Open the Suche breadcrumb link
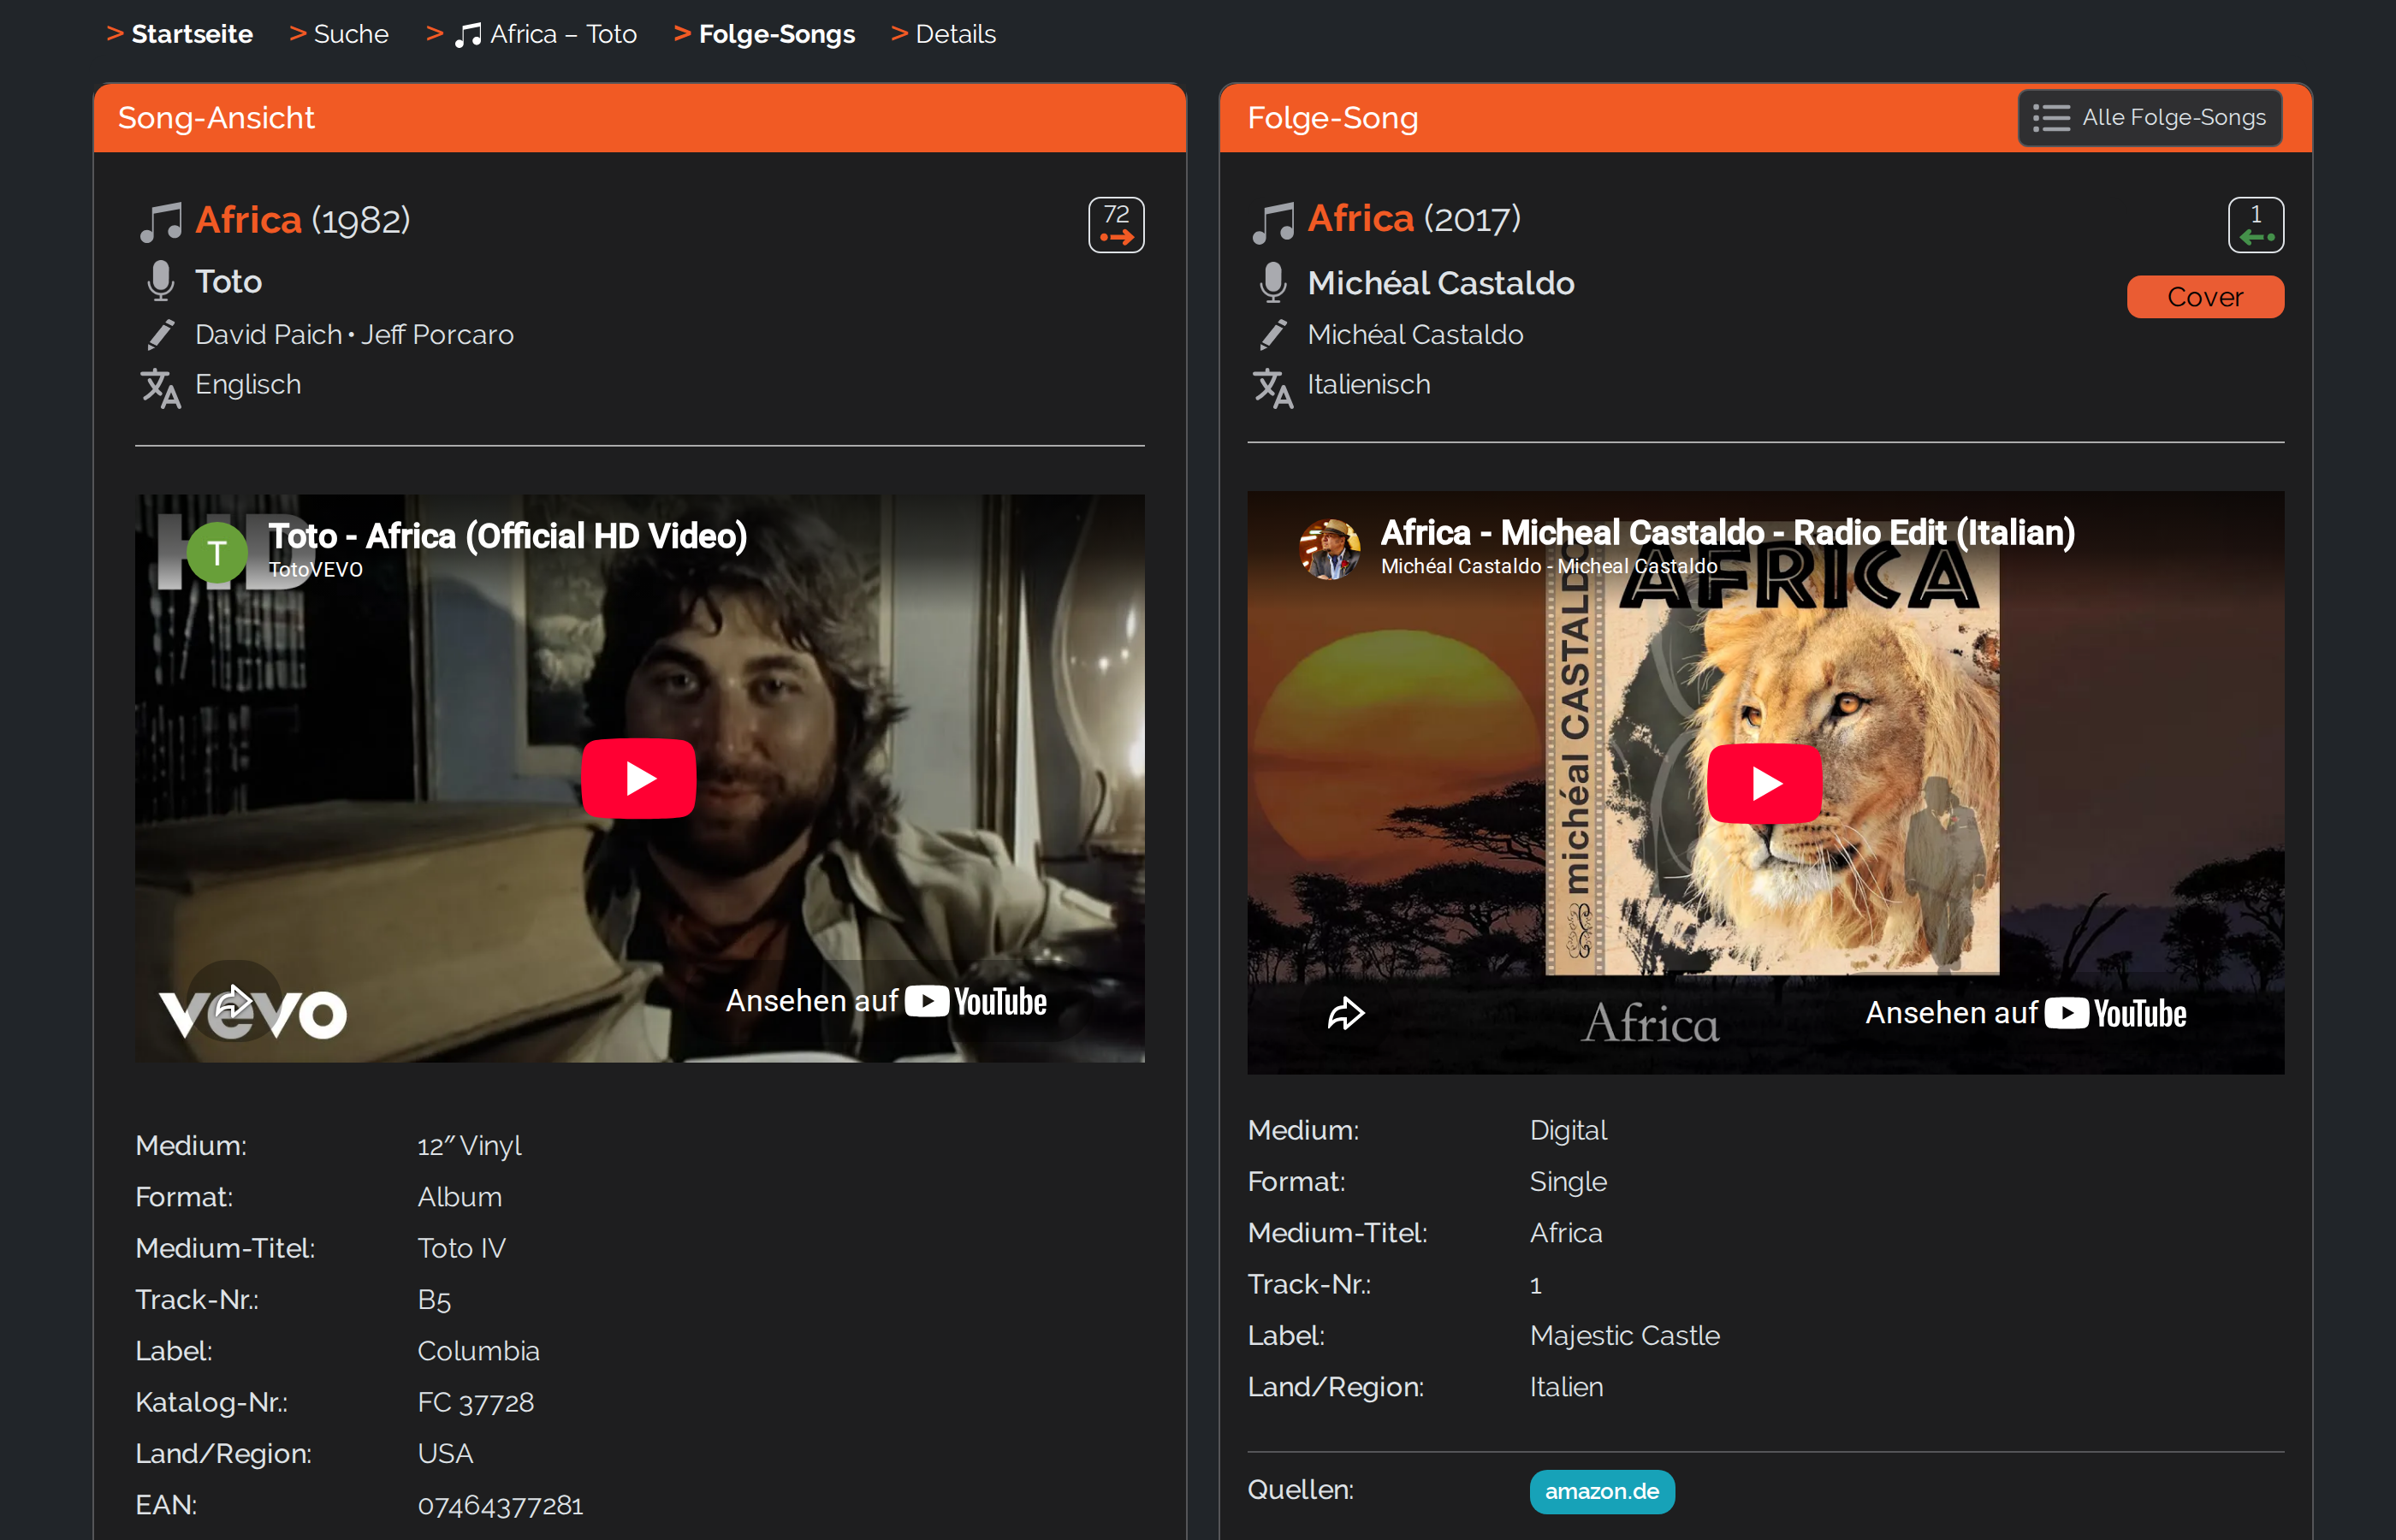The width and height of the screenshot is (2396, 1540). 351,34
